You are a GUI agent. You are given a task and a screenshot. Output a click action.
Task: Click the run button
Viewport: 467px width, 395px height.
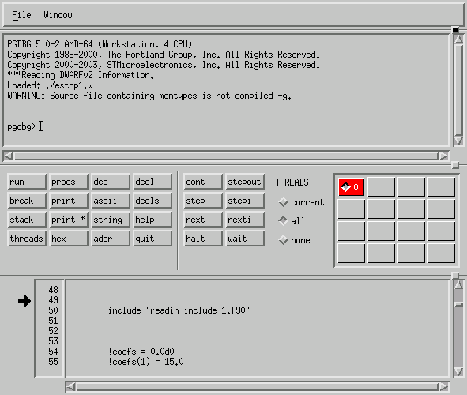tap(27, 182)
